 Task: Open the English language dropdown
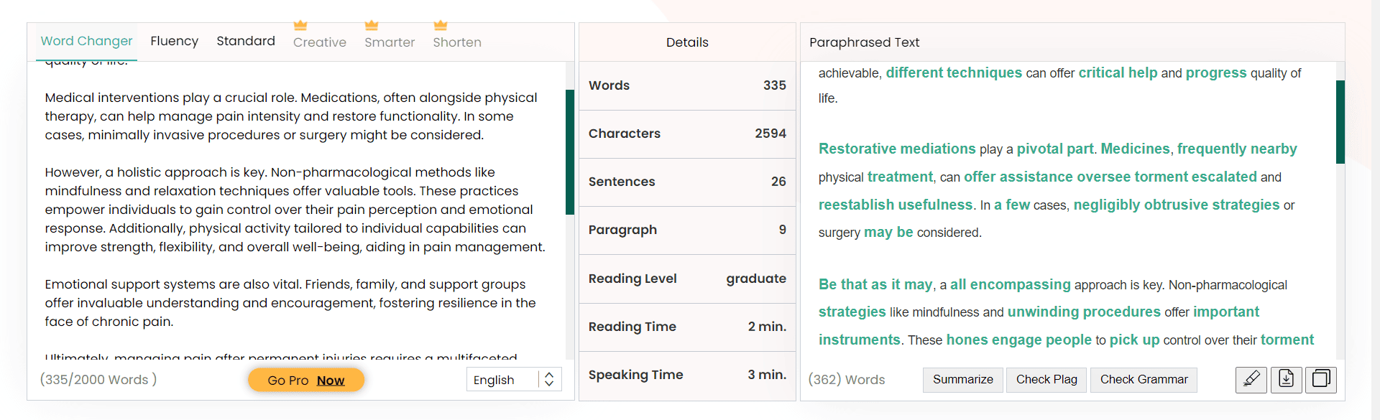point(503,380)
